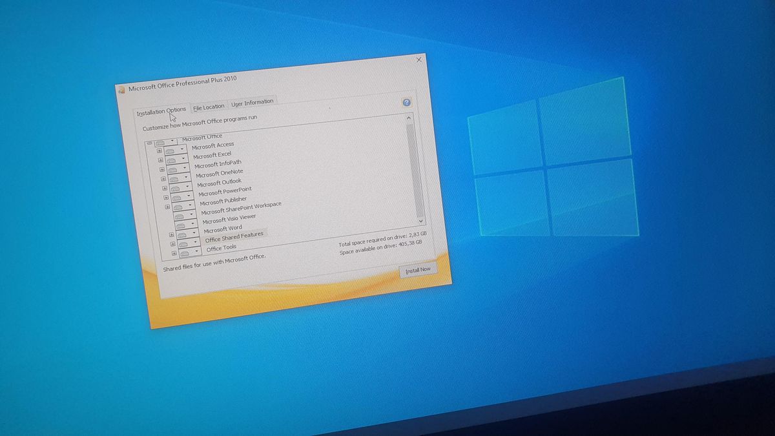Open install-state dropdown for Microsoft OneNote
Viewport: 775px width, 436px height.
[x=180, y=178]
